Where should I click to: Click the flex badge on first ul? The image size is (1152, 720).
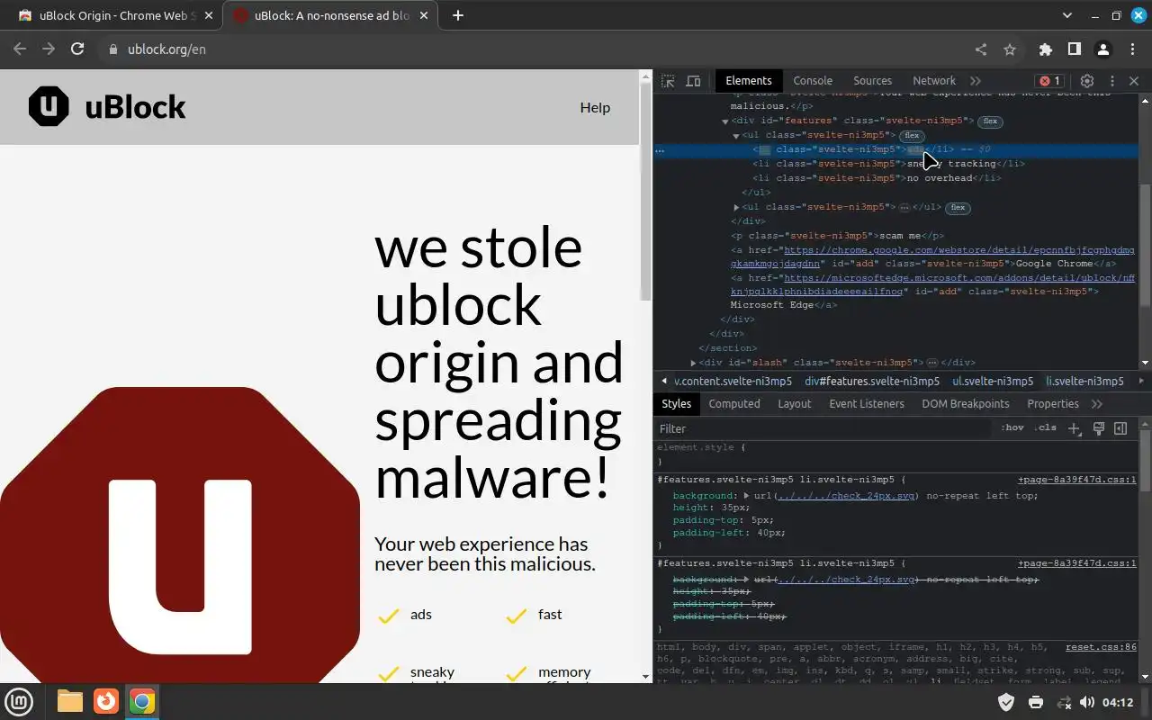point(912,136)
